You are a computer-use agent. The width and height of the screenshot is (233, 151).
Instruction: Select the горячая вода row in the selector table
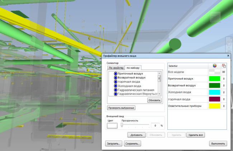point(197,99)
